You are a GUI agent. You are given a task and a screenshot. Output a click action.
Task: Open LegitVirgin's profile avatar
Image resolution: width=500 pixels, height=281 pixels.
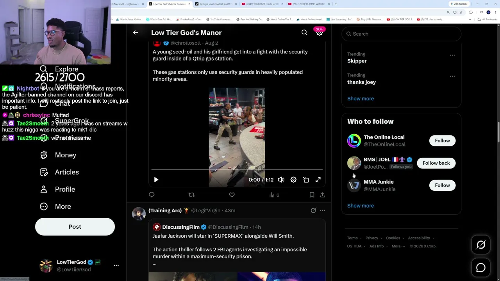[139, 214]
